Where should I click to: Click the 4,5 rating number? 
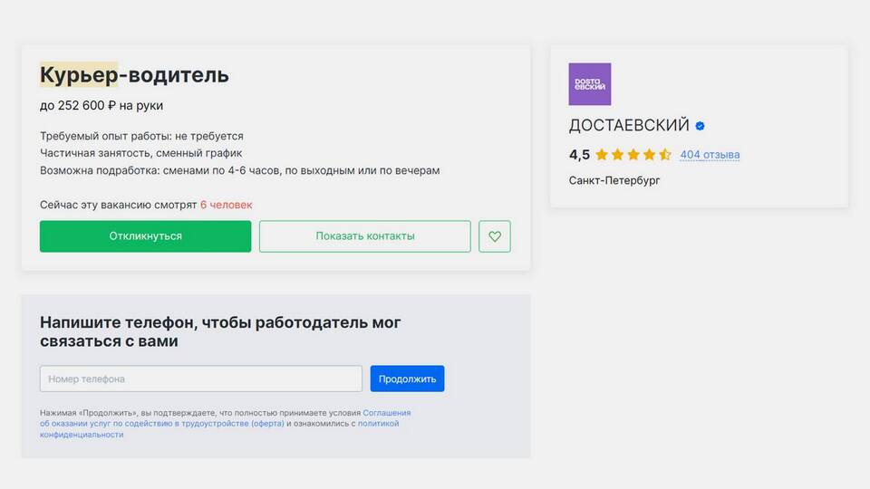tap(579, 155)
